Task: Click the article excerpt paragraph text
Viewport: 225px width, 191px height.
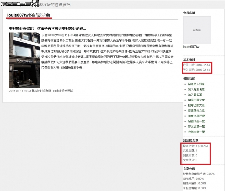Action: point(107,51)
